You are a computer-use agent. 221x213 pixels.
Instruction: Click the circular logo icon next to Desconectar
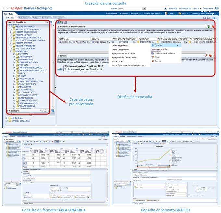coord(217,8)
